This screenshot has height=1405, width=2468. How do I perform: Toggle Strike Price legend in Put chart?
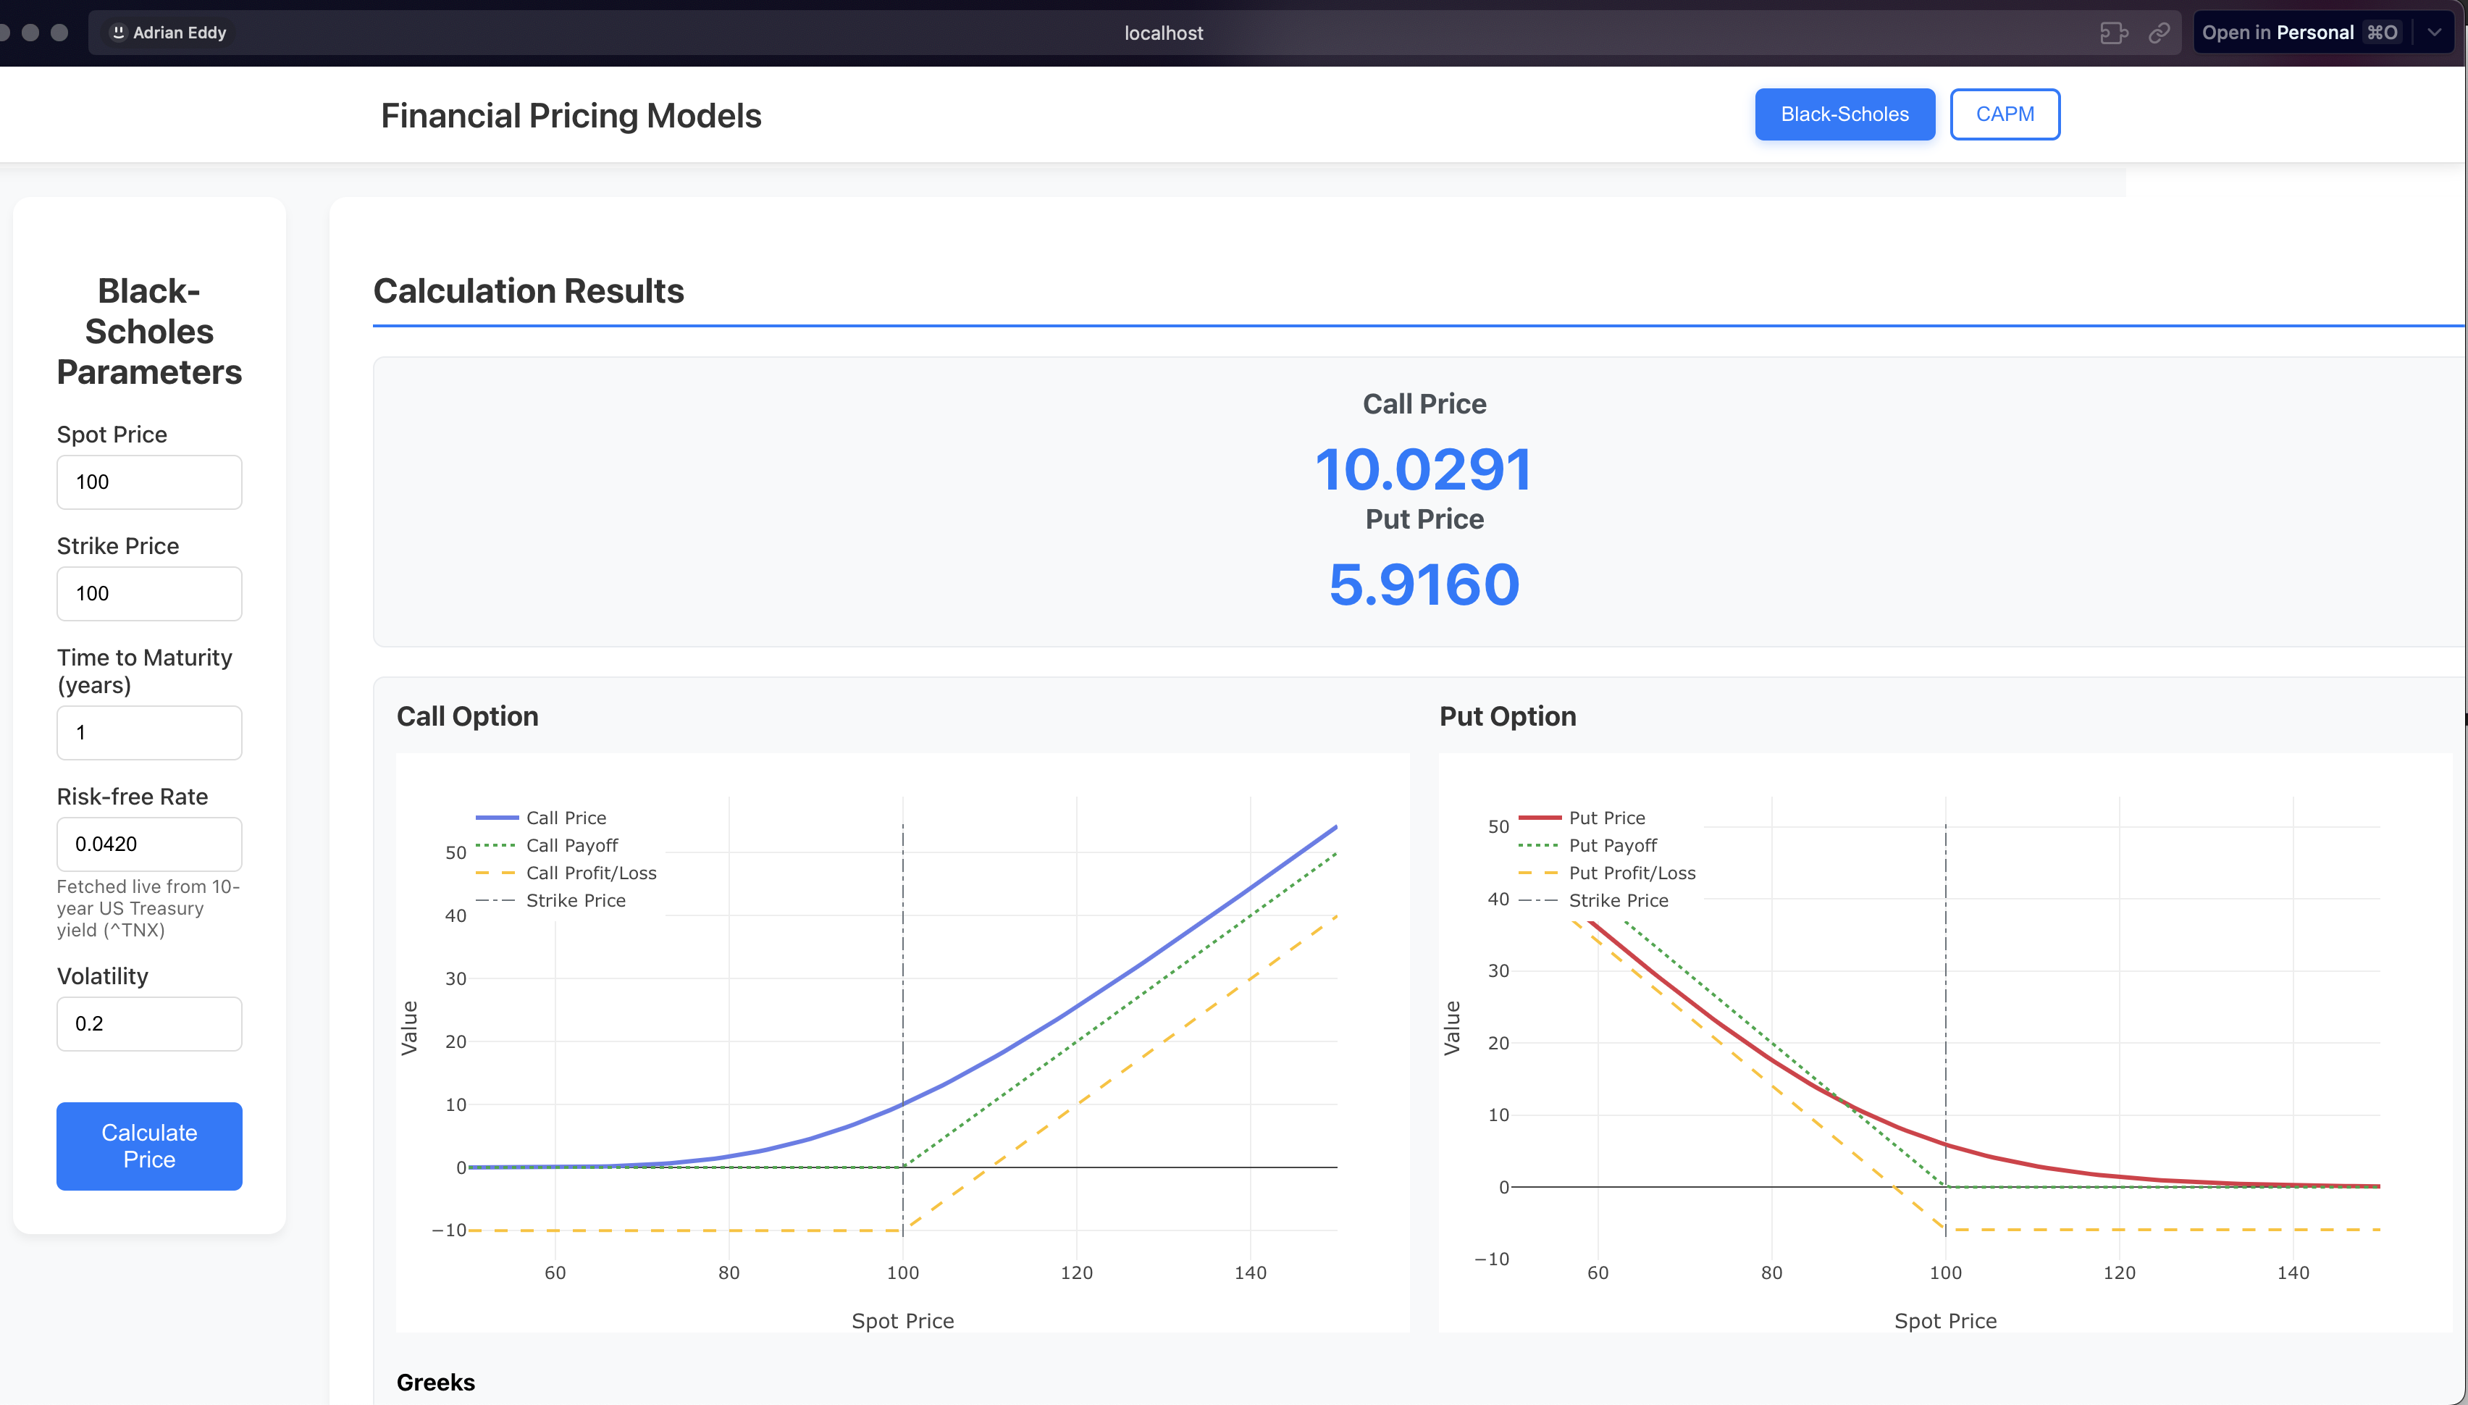1618,900
